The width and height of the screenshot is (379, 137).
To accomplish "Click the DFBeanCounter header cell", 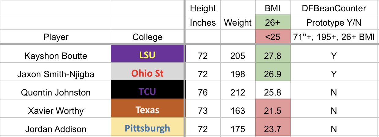I will [334, 8].
